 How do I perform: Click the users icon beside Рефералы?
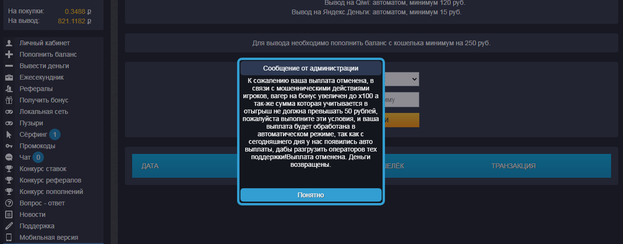(9, 89)
